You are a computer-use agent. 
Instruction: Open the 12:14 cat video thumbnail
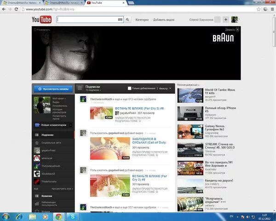click(x=110, y=149)
